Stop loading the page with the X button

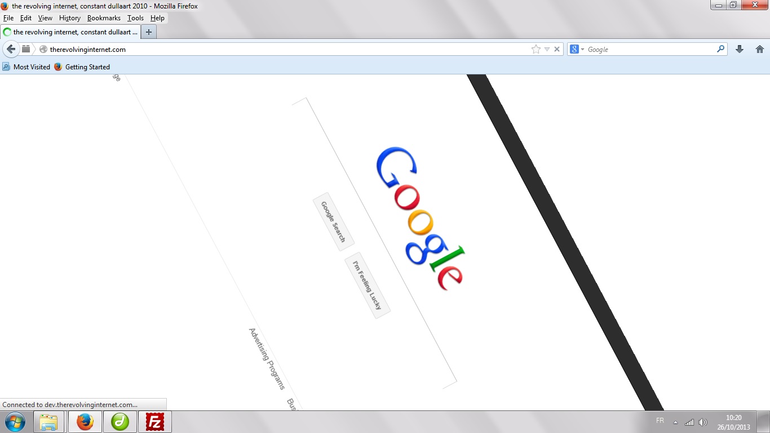[557, 50]
